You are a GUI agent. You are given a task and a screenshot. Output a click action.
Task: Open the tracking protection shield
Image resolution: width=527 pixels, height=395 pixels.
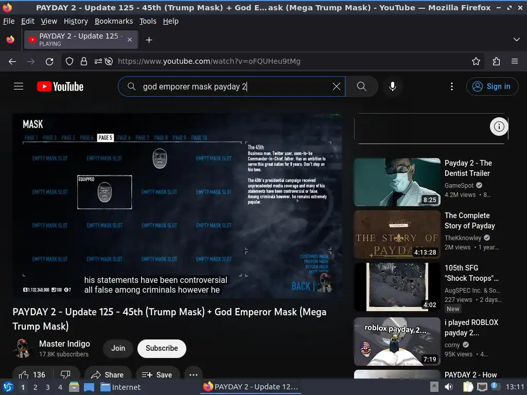69,61
